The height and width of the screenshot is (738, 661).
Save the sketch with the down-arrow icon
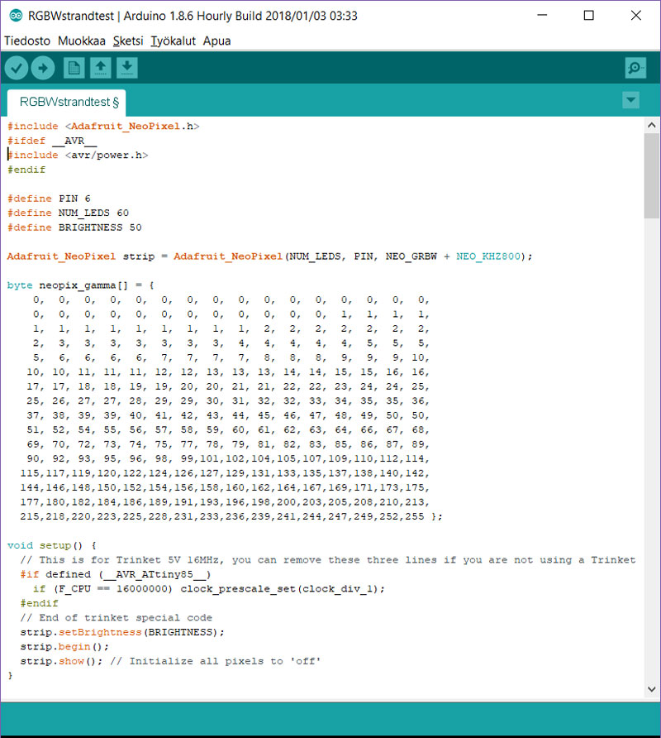[127, 68]
